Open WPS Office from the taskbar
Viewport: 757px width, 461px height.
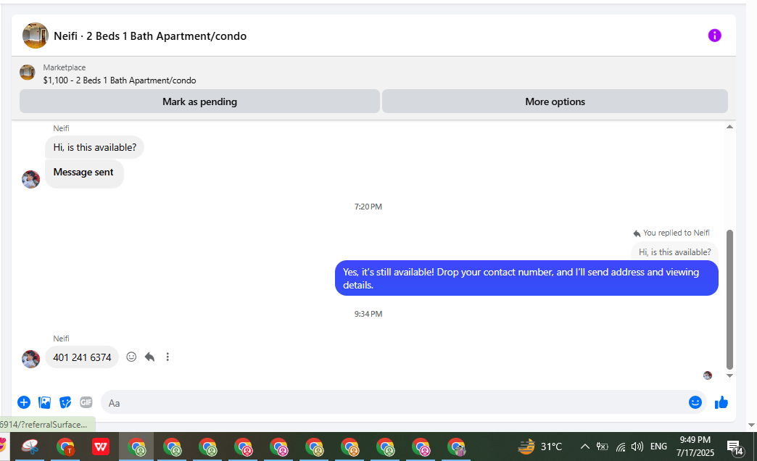tap(101, 447)
